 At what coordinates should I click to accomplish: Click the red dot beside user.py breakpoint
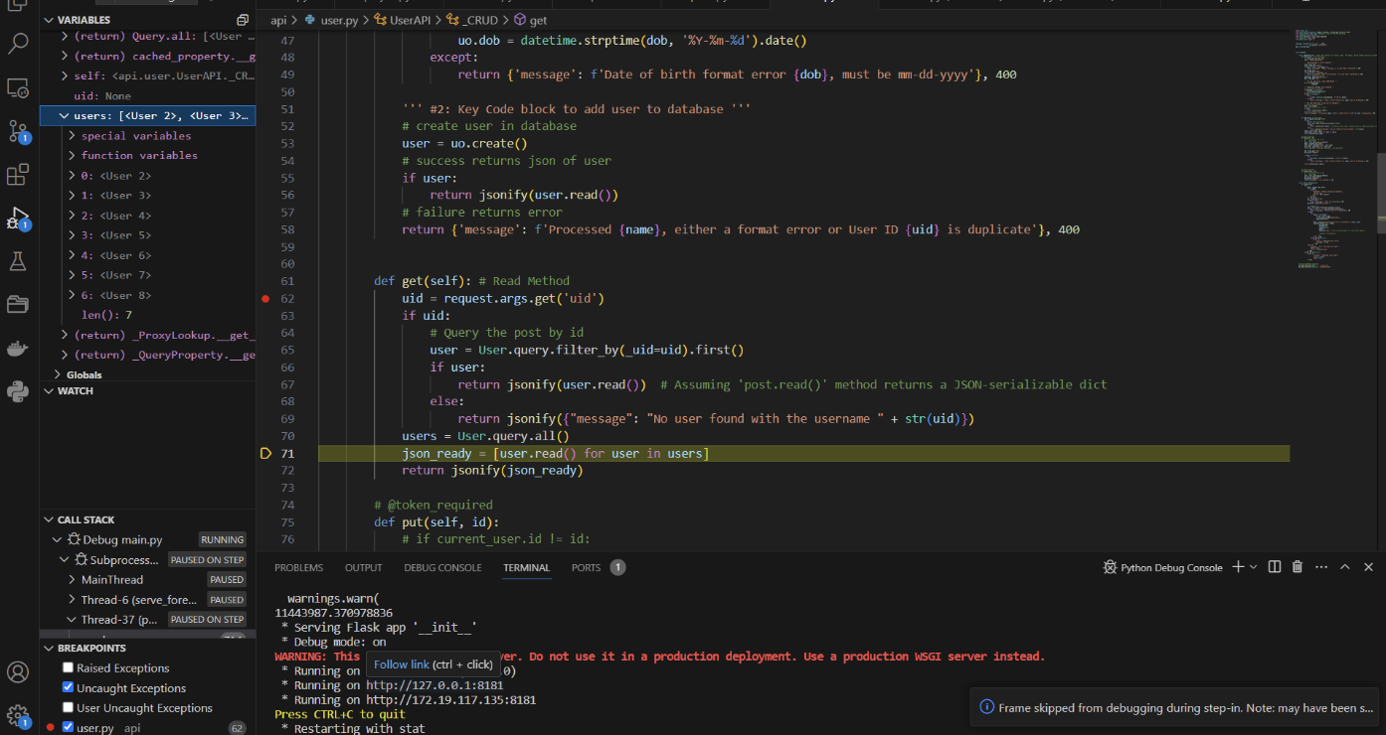click(51, 728)
